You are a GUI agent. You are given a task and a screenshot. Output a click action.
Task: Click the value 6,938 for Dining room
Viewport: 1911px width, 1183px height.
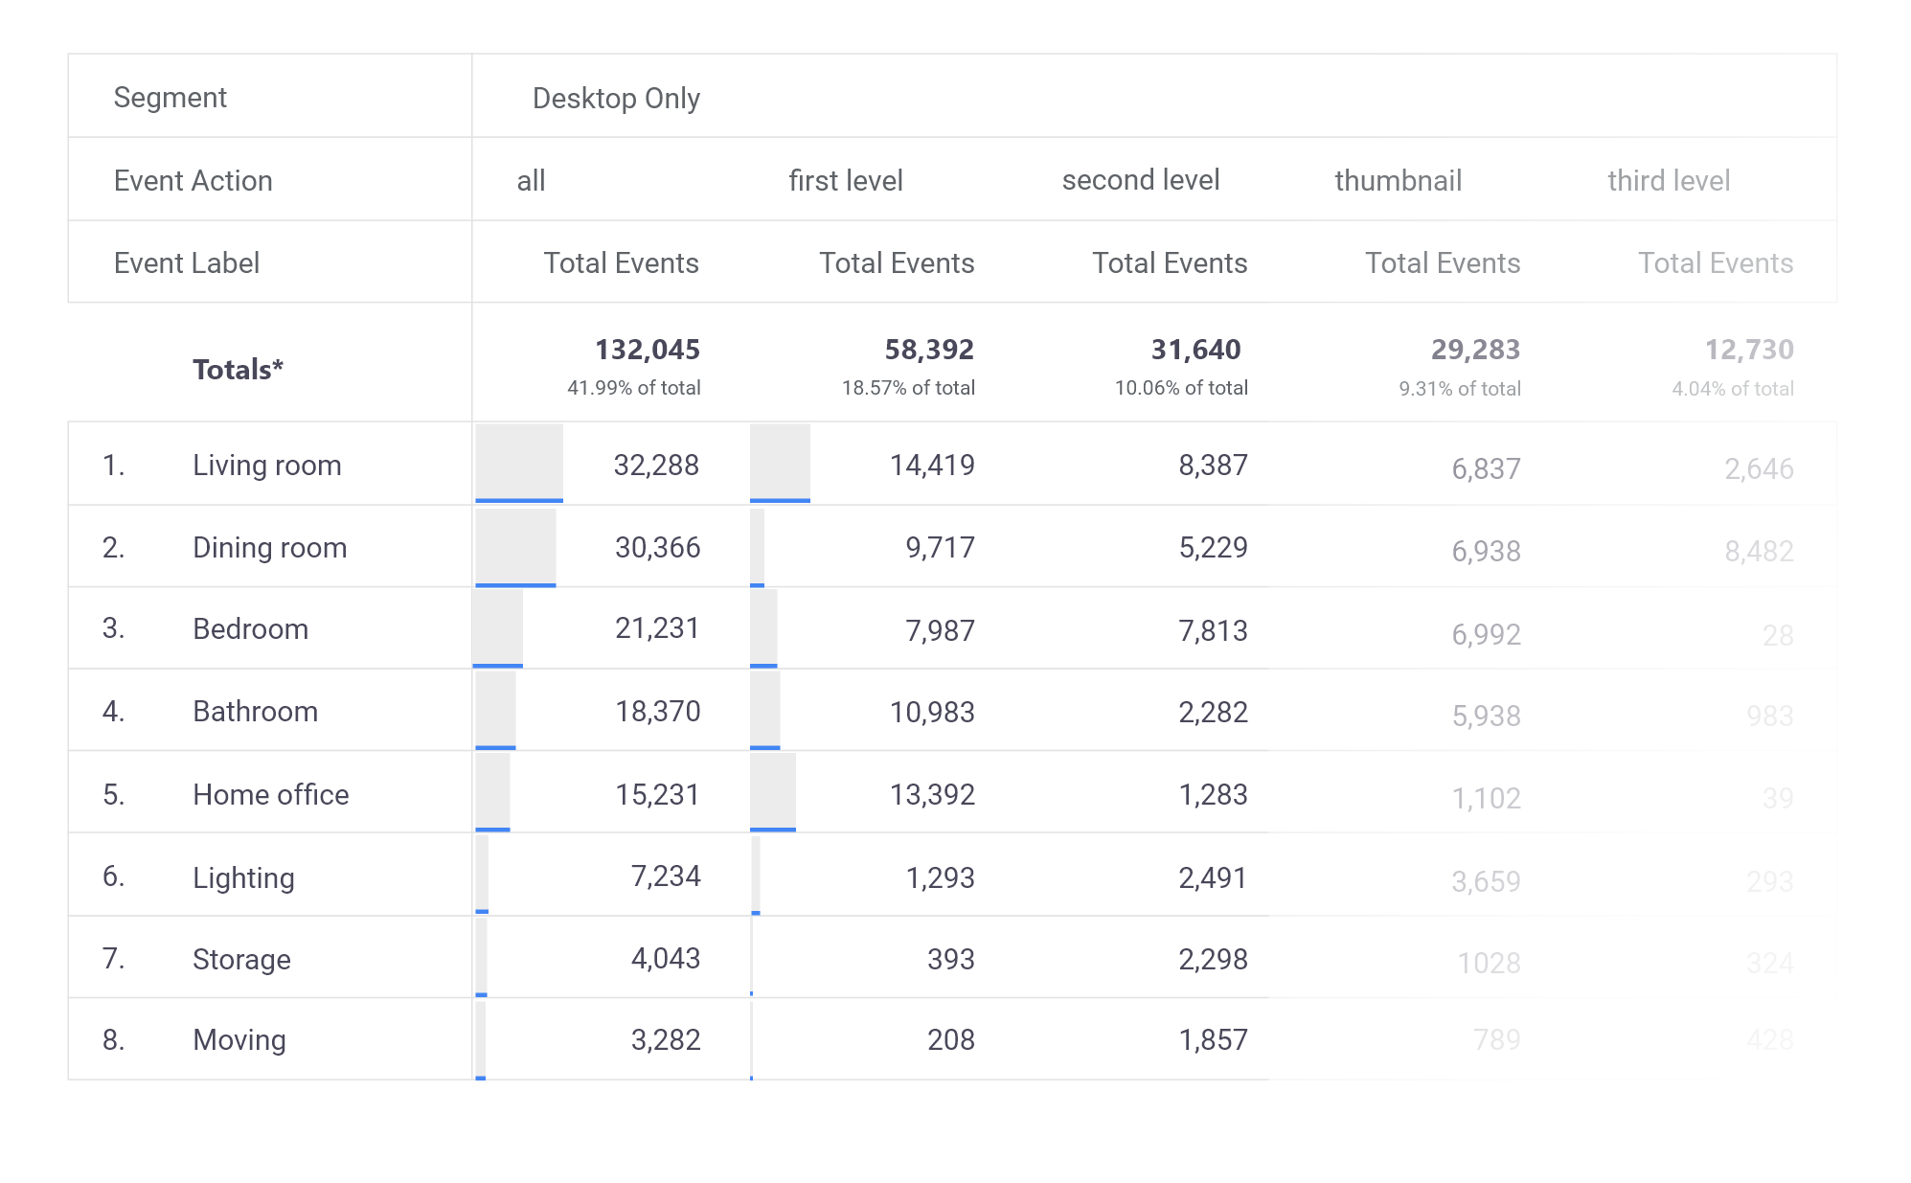pyautogui.click(x=1486, y=551)
